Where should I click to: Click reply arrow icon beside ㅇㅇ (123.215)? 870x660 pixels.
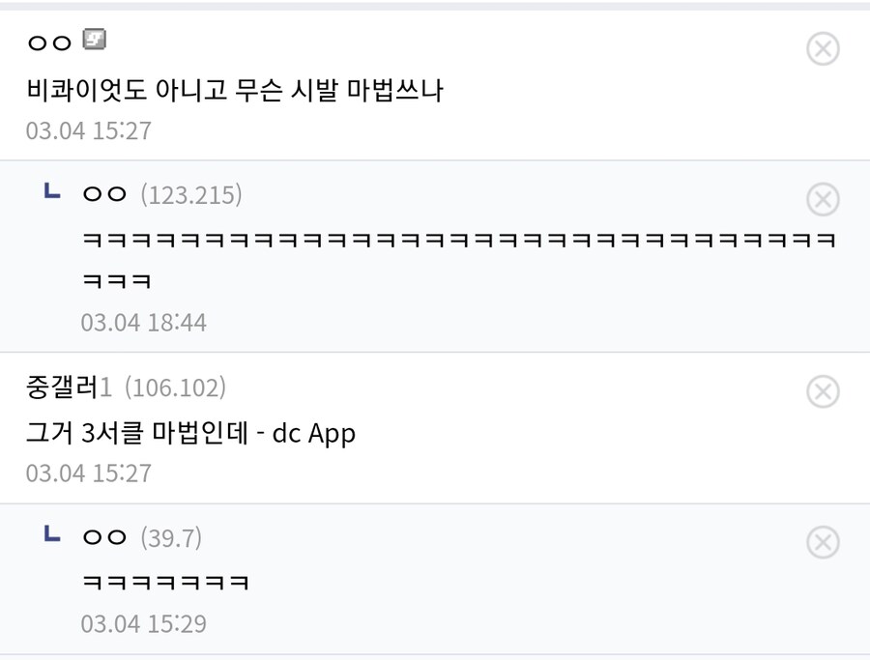coord(52,192)
